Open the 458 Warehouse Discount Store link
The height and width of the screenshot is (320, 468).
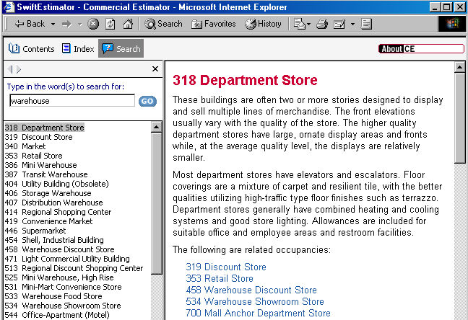251,290
